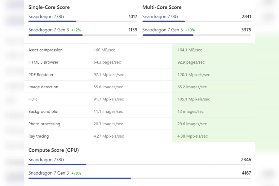Screen dimensions: 279x186
Task: Click the Ray tracing row label
Action: 39,136
